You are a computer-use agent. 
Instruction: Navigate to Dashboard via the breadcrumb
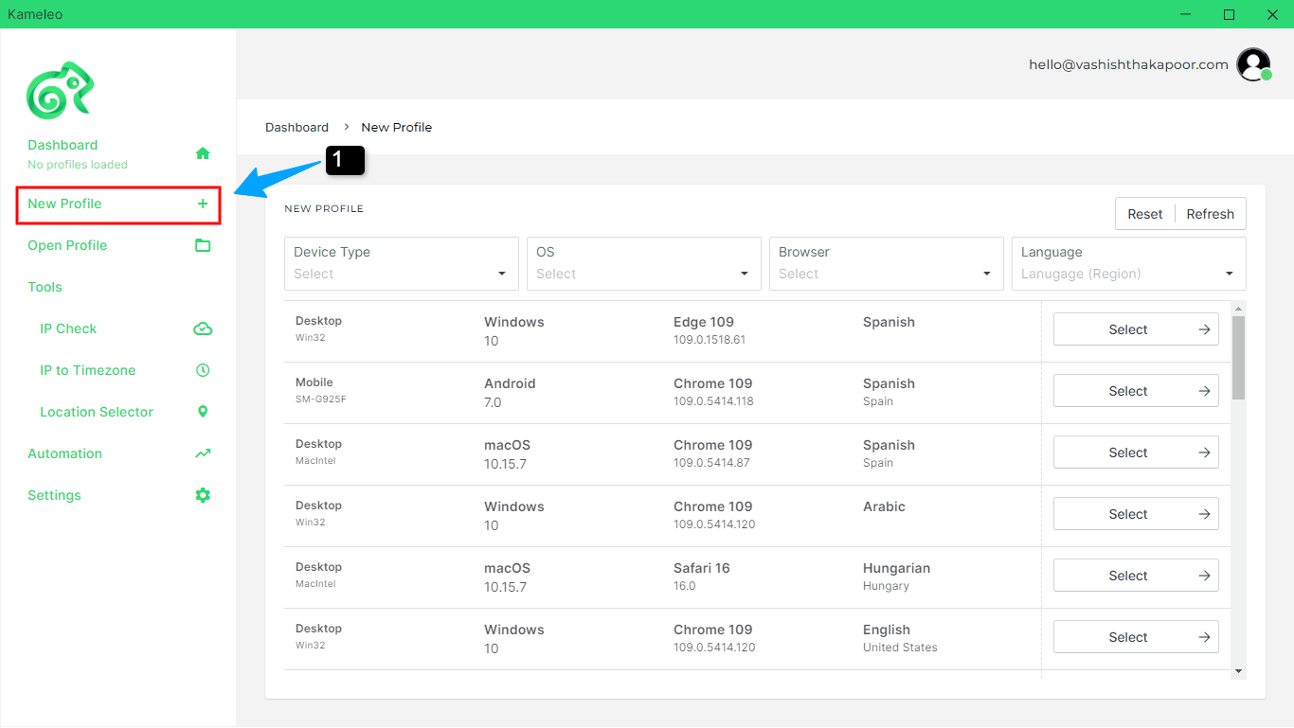(x=297, y=127)
